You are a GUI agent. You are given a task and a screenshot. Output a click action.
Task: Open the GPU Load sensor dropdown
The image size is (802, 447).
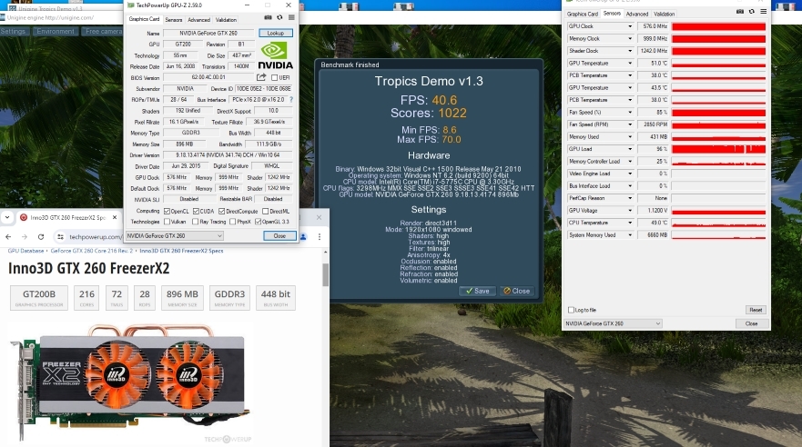630,148
